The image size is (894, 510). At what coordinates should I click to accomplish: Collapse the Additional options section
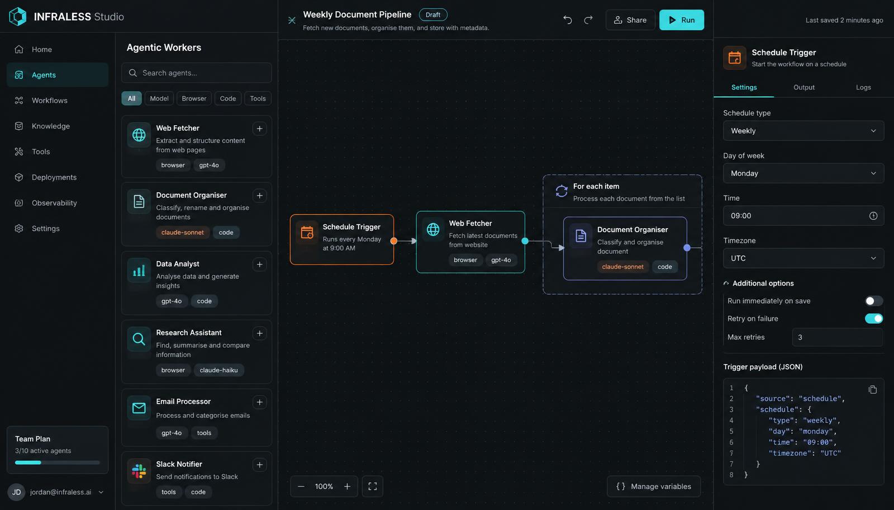point(759,284)
